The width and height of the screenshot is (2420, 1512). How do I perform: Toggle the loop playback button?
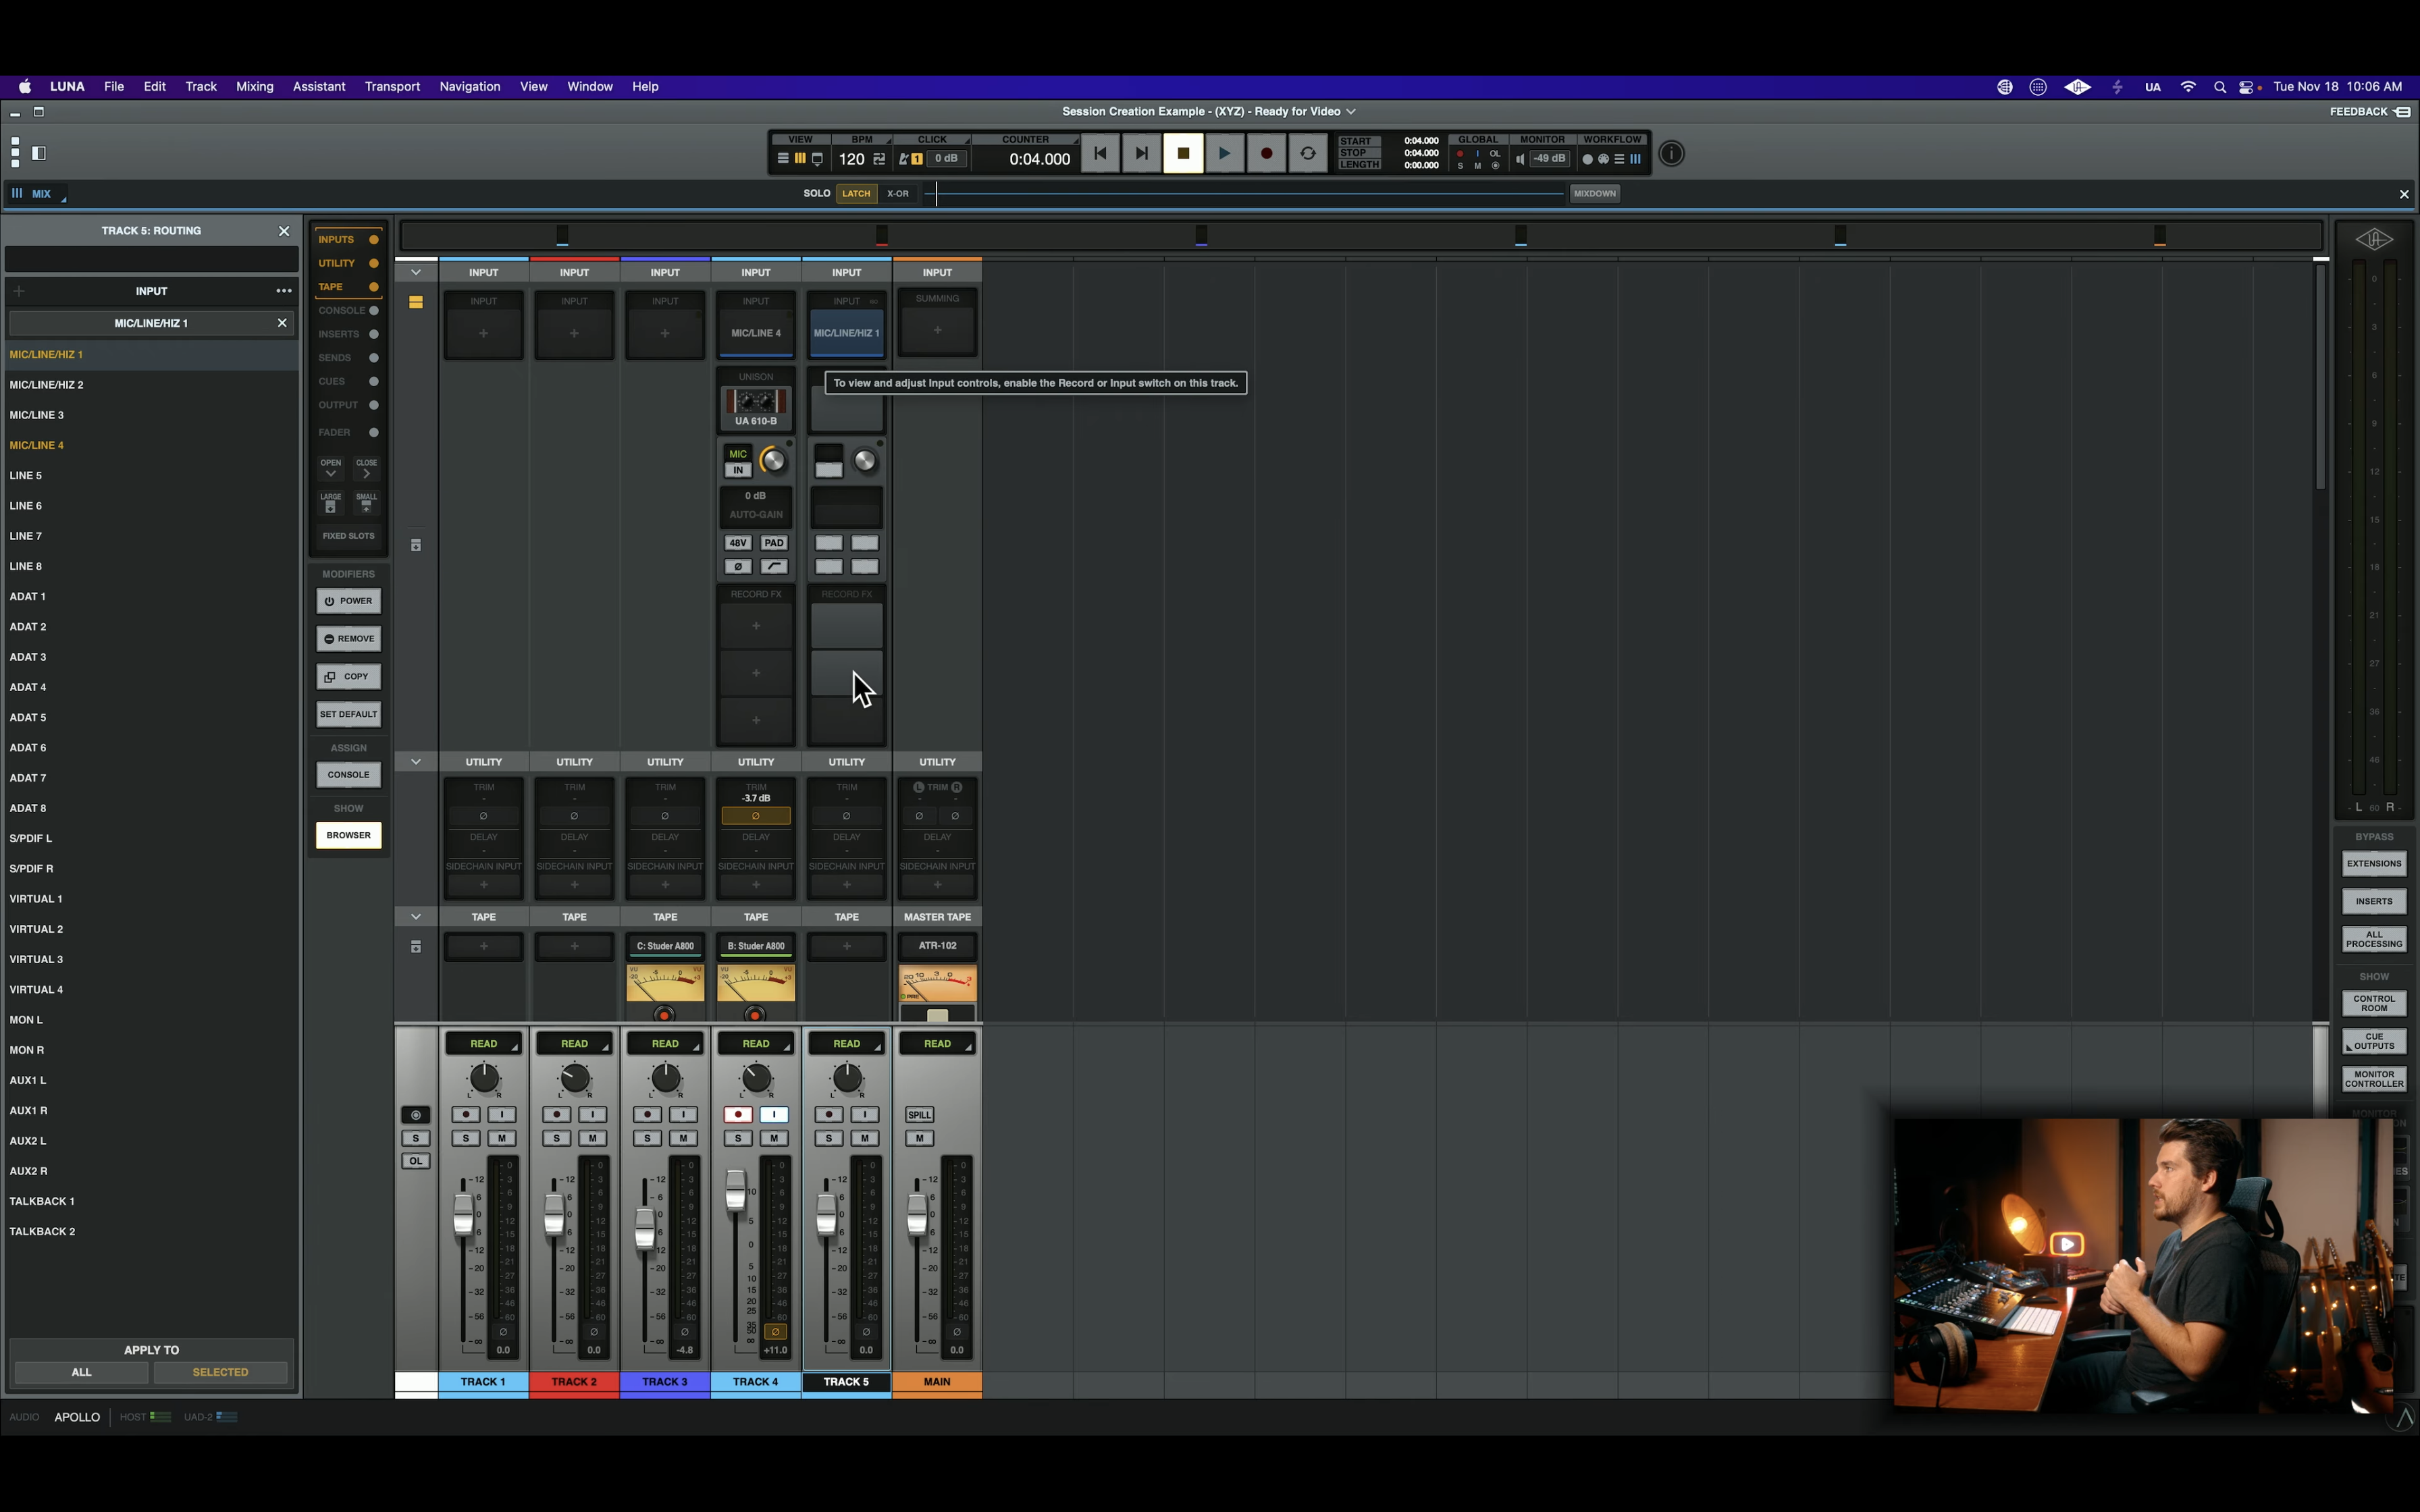point(1307,154)
